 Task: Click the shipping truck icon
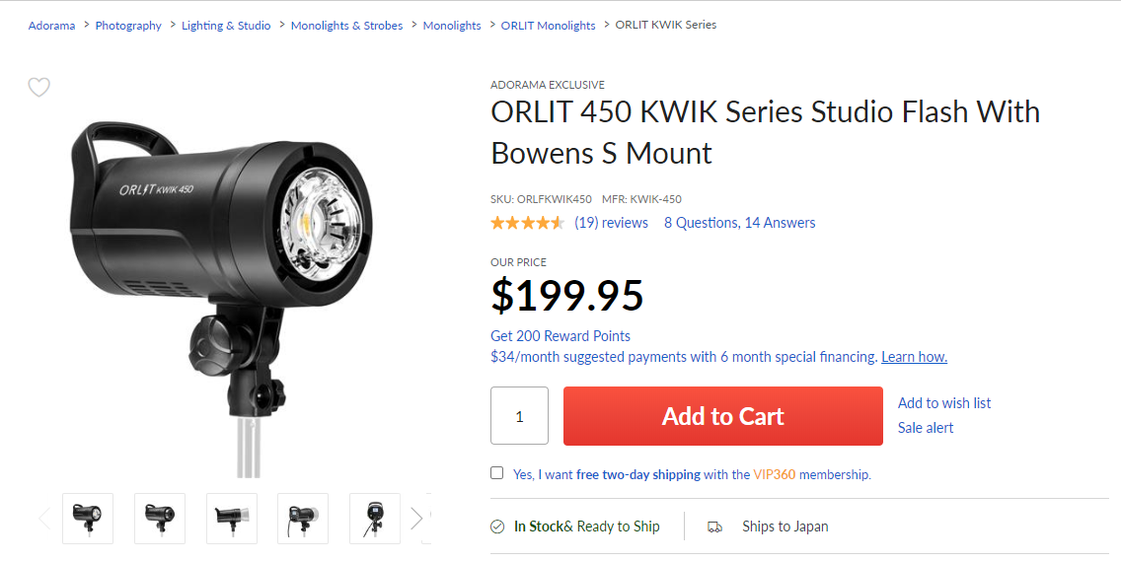tap(715, 527)
